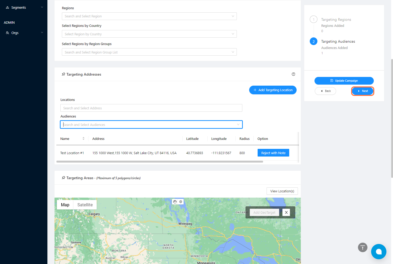Click the scroll-to-top arrow button
The height and width of the screenshot is (264, 393).
click(363, 247)
